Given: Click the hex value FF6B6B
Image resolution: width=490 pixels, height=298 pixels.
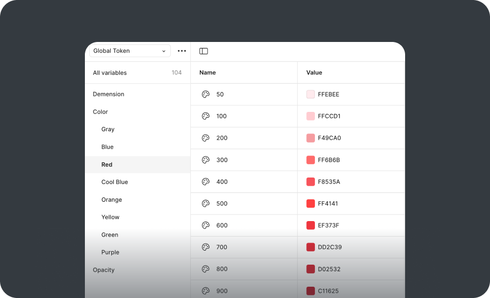Looking at the screenshot, I should tap(329, 160).
